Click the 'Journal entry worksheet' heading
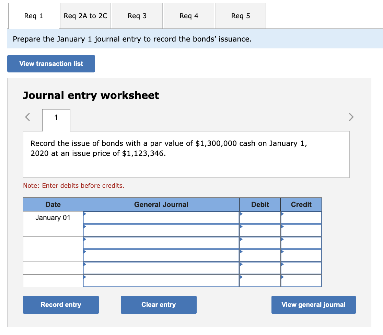 click(x=91, y=95)
